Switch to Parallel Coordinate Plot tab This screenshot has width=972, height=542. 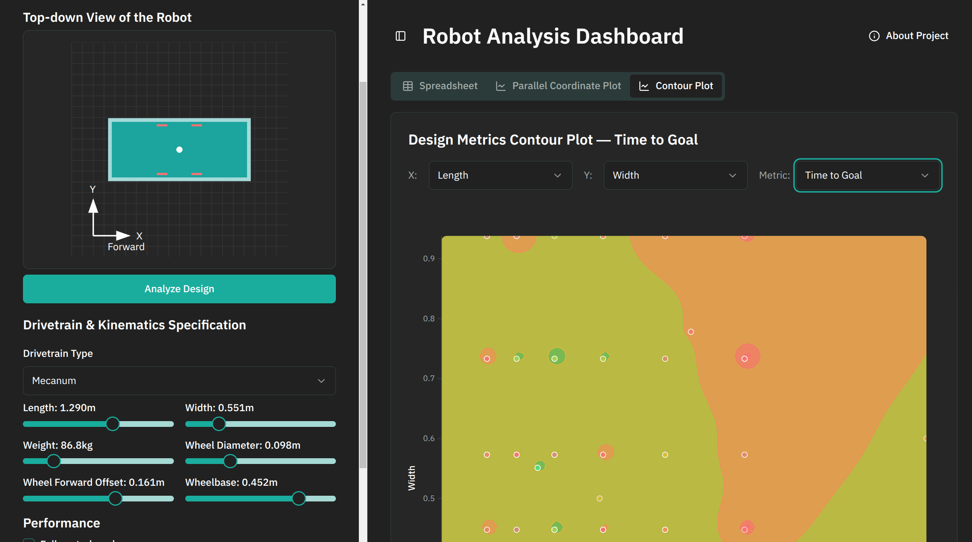(x=558, y=86)
